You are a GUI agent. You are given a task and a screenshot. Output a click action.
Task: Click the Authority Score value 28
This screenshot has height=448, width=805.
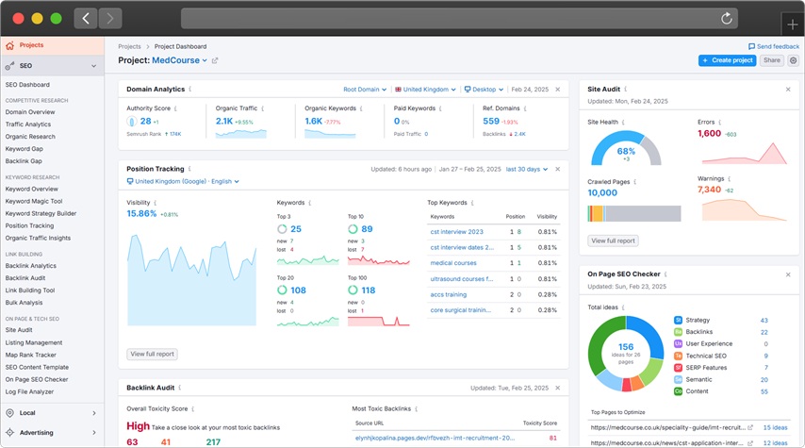(146, 122)
